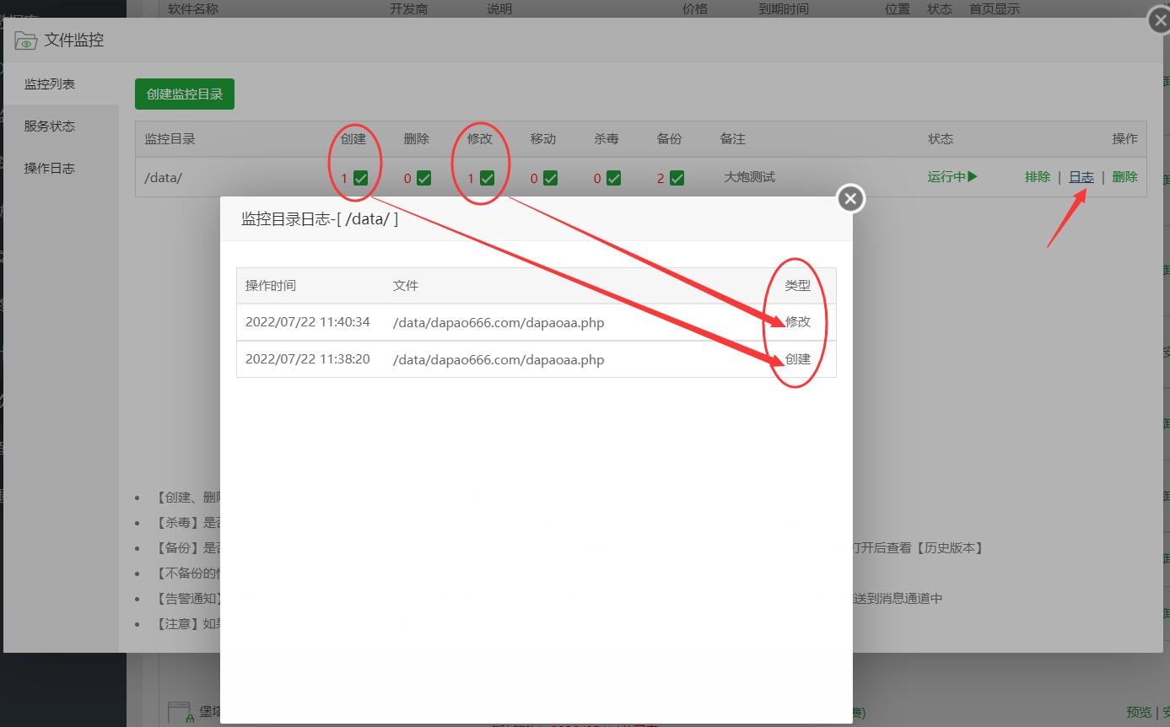Viewport: 1170px width, 727px height.
Task: Click the 备份 count value 2
Action: (660, 178)
